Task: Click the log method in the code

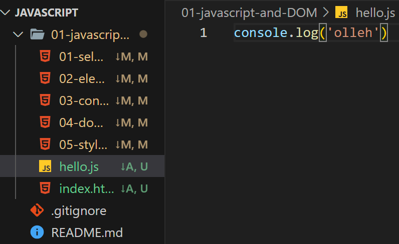Action: point(307,33)
